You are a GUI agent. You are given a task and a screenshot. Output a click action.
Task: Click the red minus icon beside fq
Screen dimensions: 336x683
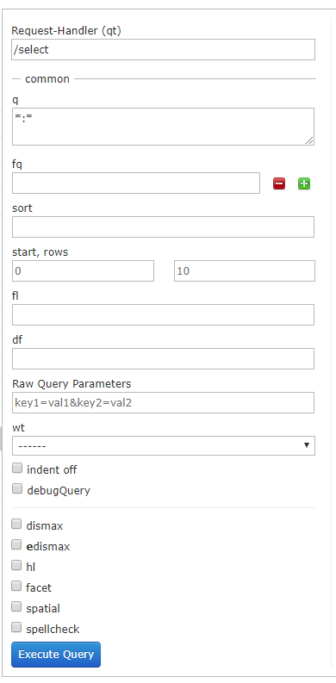(279, 183)
